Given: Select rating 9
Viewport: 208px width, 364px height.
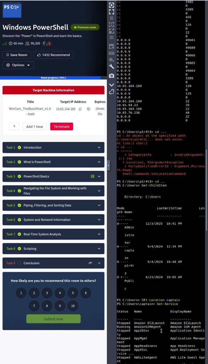Looking at the screenshot, I should [60, 306].
